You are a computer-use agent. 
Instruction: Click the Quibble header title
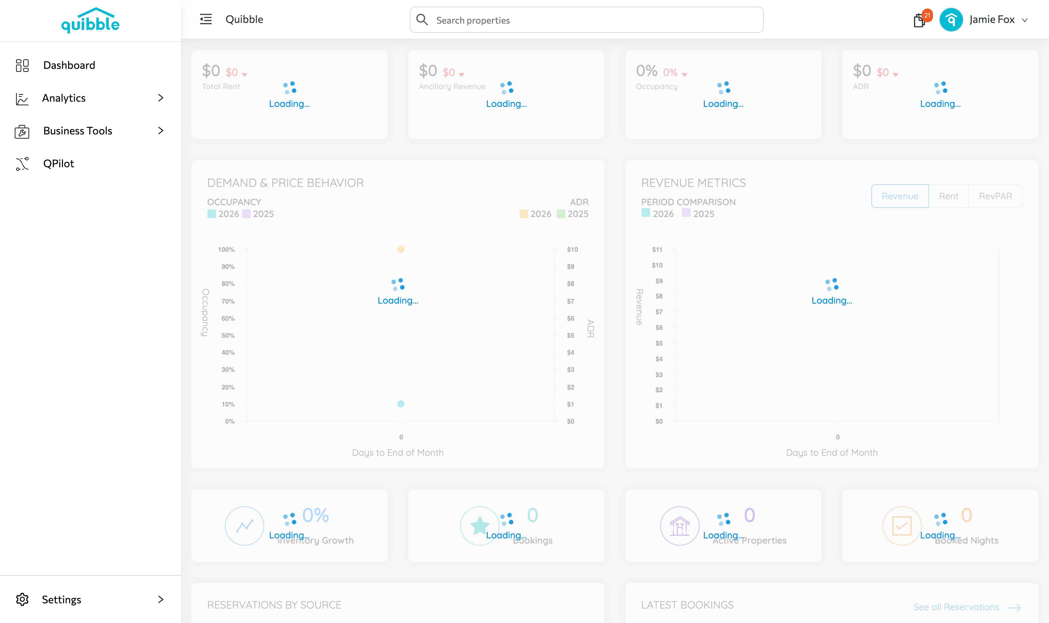click(x=244, y=19)
